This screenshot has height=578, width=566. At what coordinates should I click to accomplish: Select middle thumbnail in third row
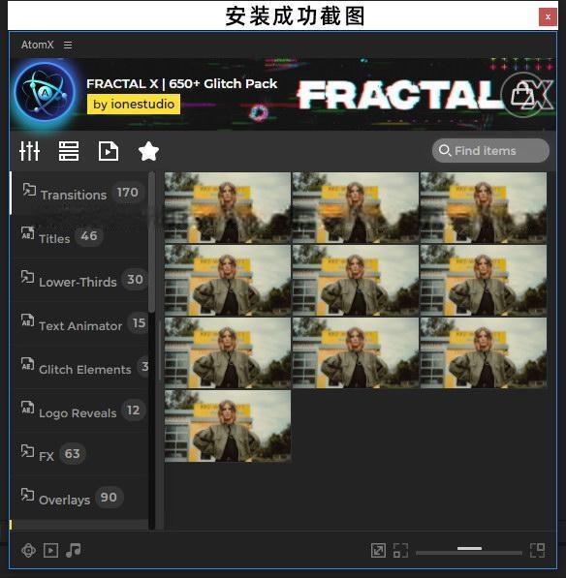356,352
